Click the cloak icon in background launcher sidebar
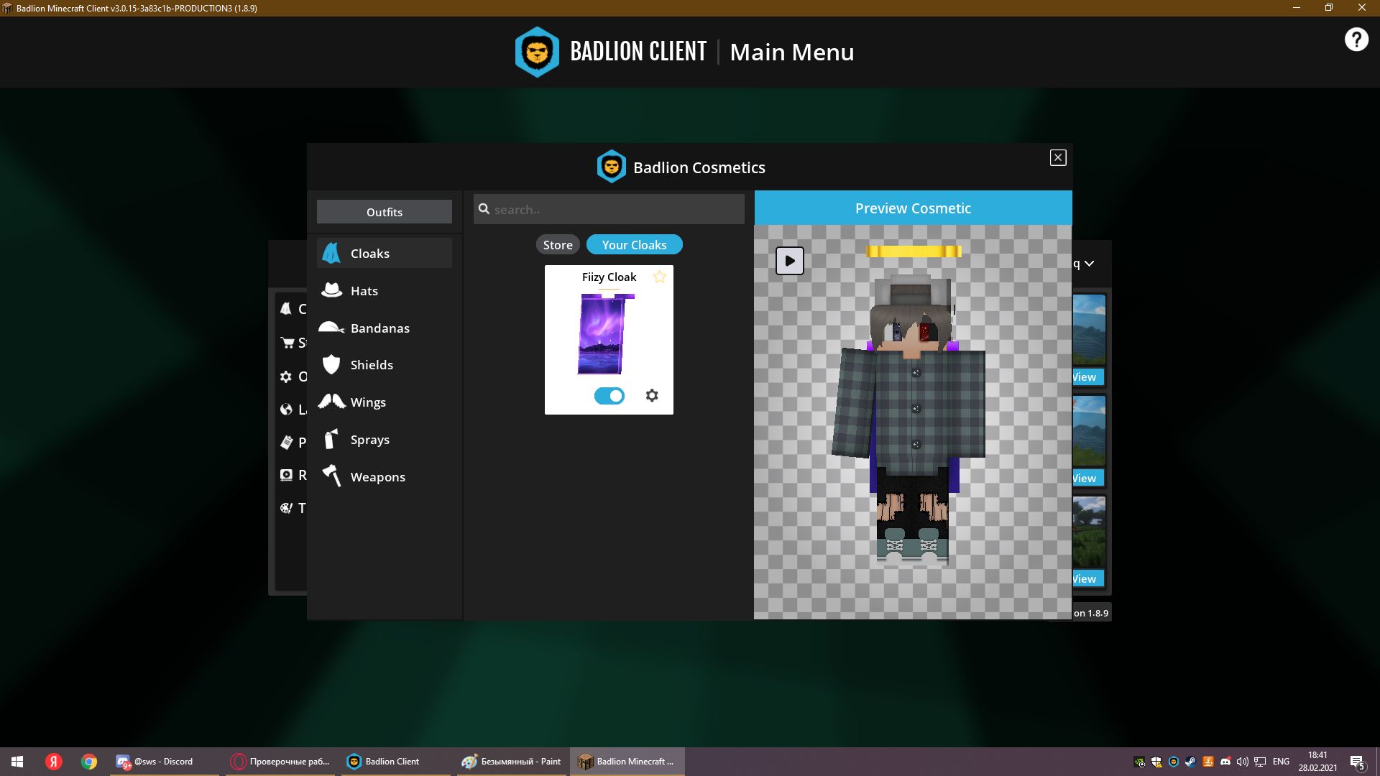The image size is (1380, 776). 286,308
